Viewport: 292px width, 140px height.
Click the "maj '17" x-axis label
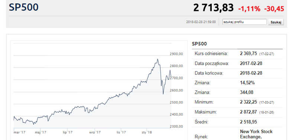click(x=40, y=132)
